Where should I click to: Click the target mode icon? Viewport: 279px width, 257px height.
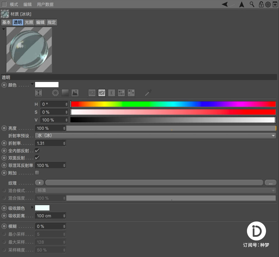click(x=268, y=4)
